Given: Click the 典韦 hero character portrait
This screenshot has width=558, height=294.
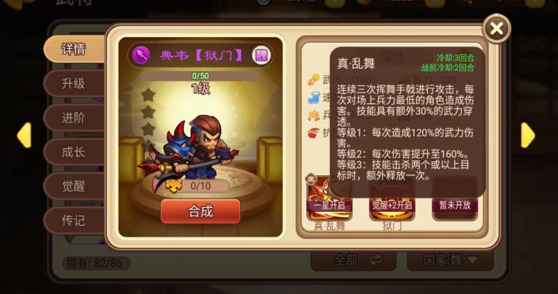Looking at the screenshot, I should (x=191, y=150).
